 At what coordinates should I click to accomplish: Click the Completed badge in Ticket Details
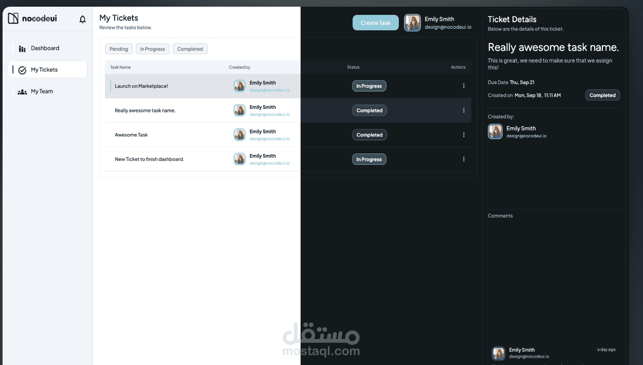click(x=602, y=95)
